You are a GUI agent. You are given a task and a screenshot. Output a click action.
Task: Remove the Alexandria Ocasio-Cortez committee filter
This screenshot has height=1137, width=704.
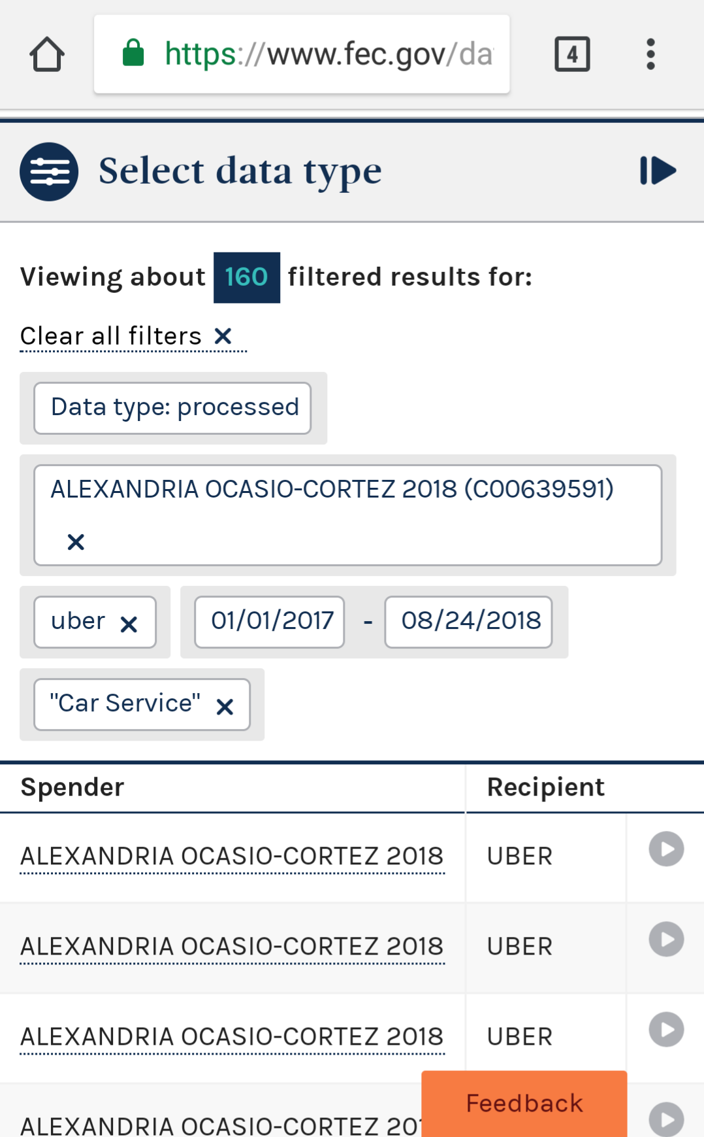76,542
